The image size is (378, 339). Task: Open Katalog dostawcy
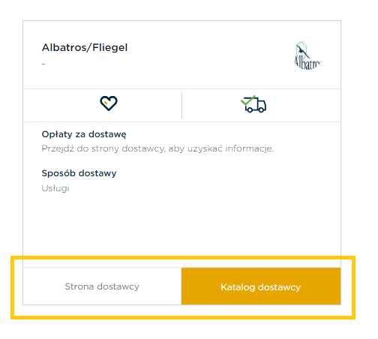pyautogui.click(x=261, y=286)
